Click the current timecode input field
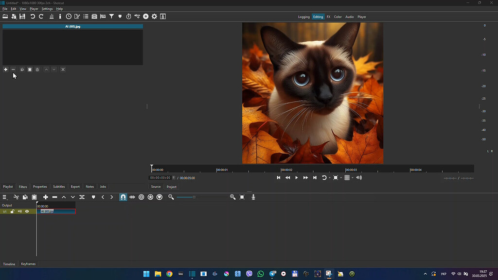 point(160,178)
